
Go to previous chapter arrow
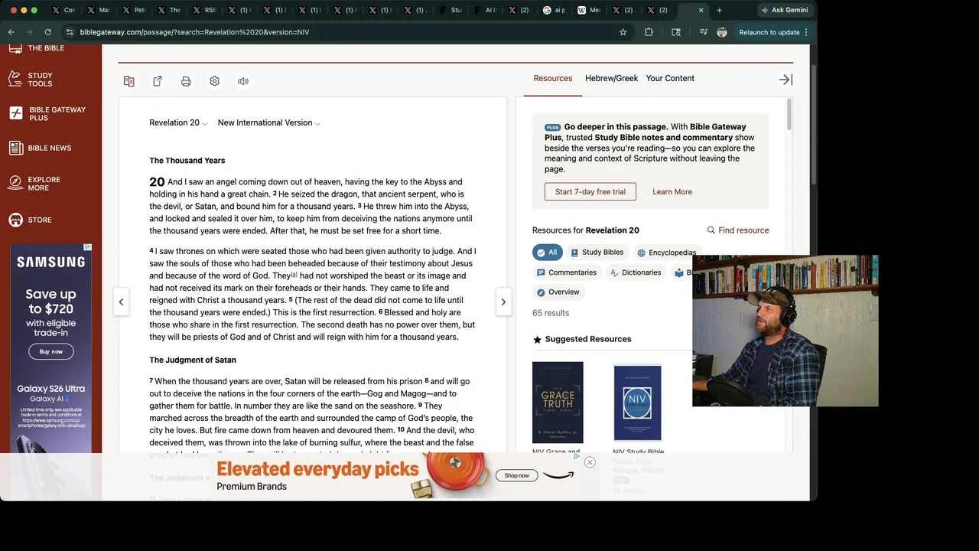pyautogui.click(x=121, y=302)
